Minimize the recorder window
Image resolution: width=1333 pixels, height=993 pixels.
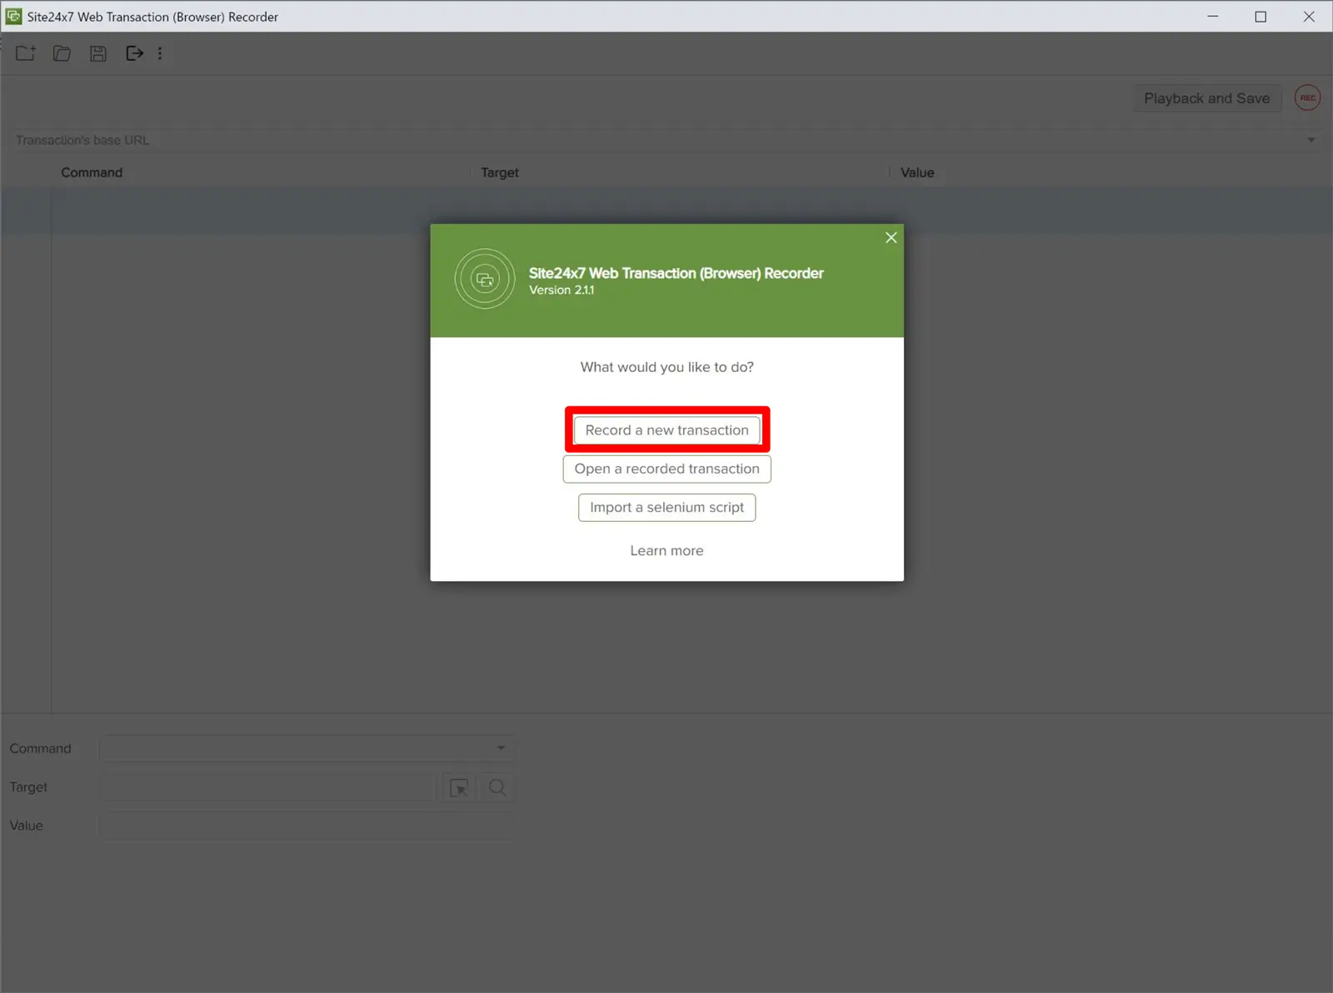pyautogui.click(x=1213, y=16)
